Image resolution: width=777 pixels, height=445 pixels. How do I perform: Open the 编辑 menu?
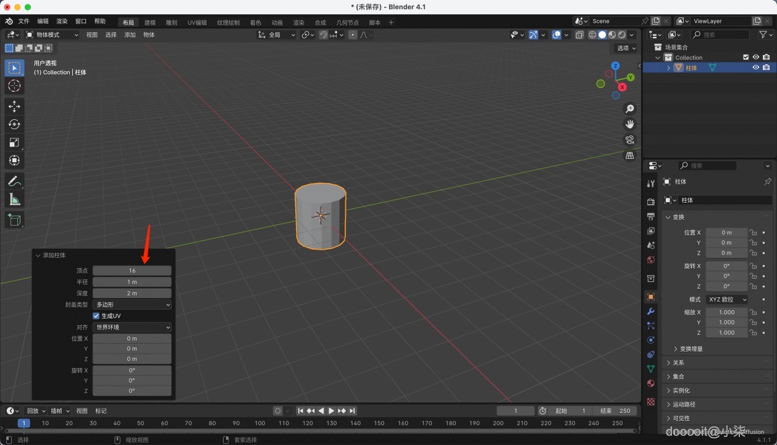(x=43, y=21)
